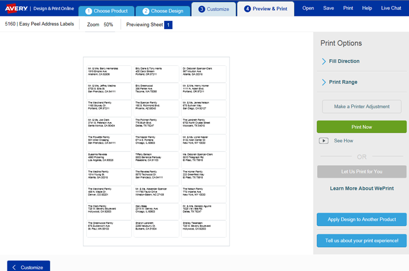Select previewing sheet number 1
Image resolution: width=409 pixels, height=271 pixels.
click(168, 25)
